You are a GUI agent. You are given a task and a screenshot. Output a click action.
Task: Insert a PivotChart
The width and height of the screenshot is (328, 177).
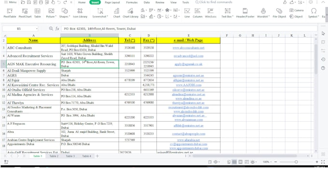[25, 13]
